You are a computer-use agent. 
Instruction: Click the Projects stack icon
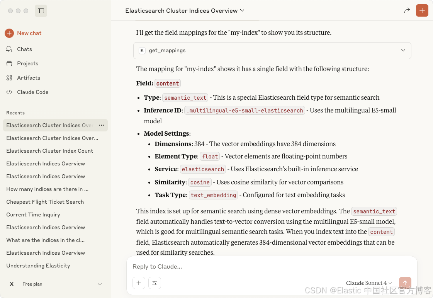point(9,63)
